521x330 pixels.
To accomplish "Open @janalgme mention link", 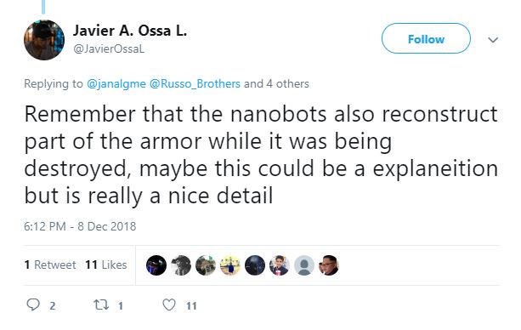I will pos(116,83).
